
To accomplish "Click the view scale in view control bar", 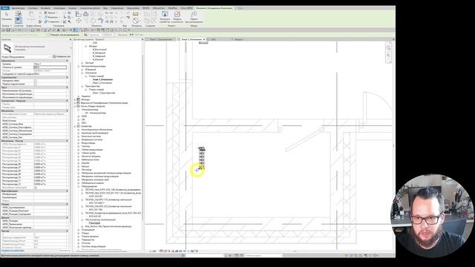I will point(153,251).
